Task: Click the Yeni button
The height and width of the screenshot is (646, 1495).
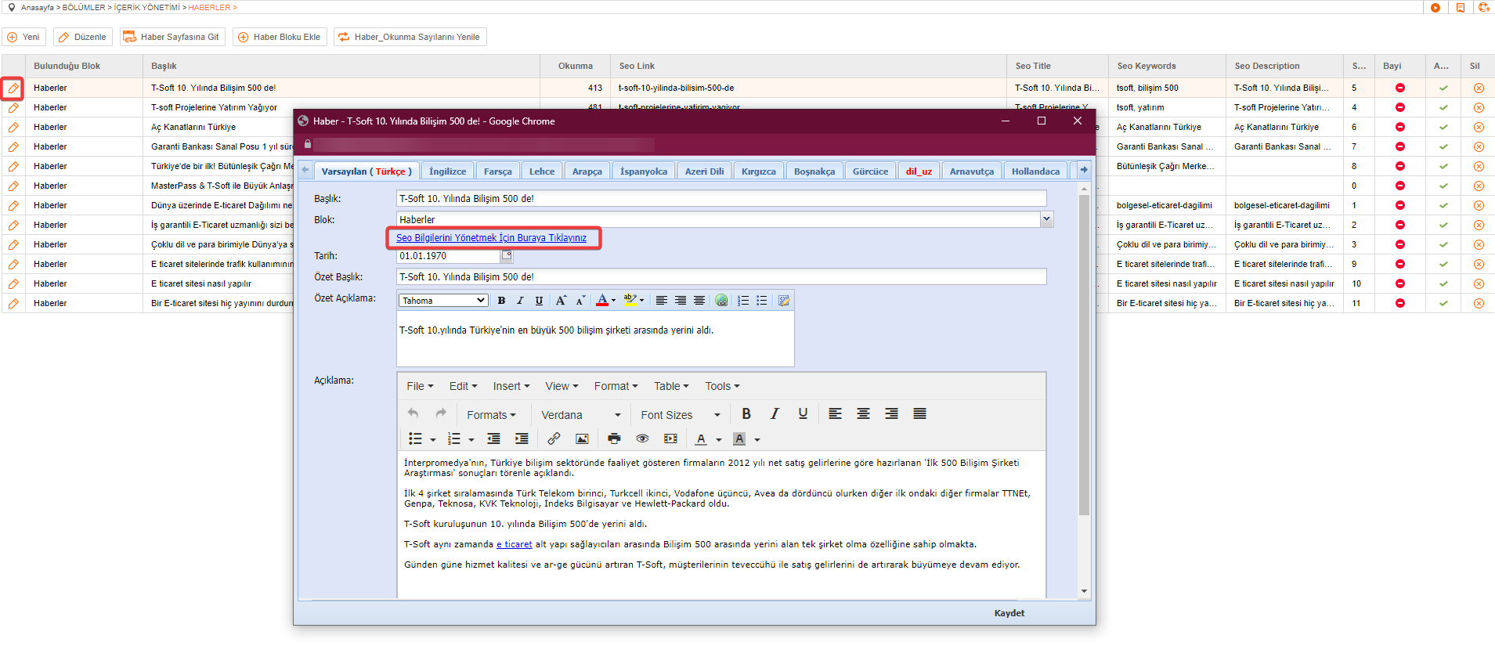Action: click(23, 37)
